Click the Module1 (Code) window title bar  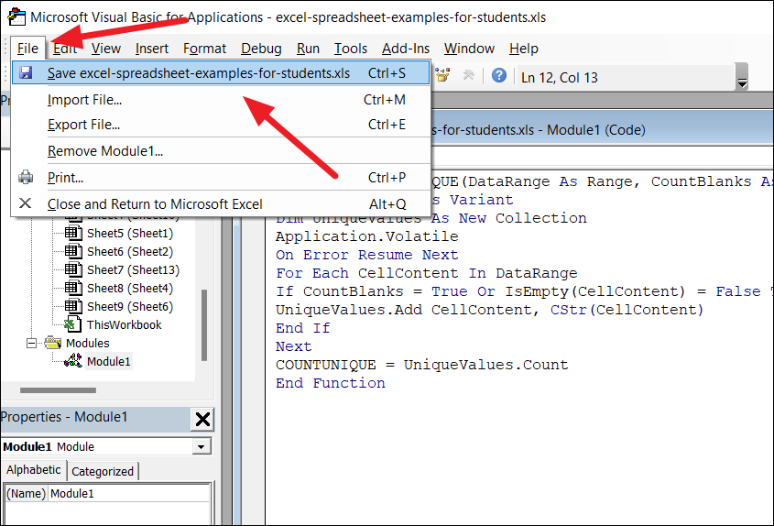tap(602, 129)
